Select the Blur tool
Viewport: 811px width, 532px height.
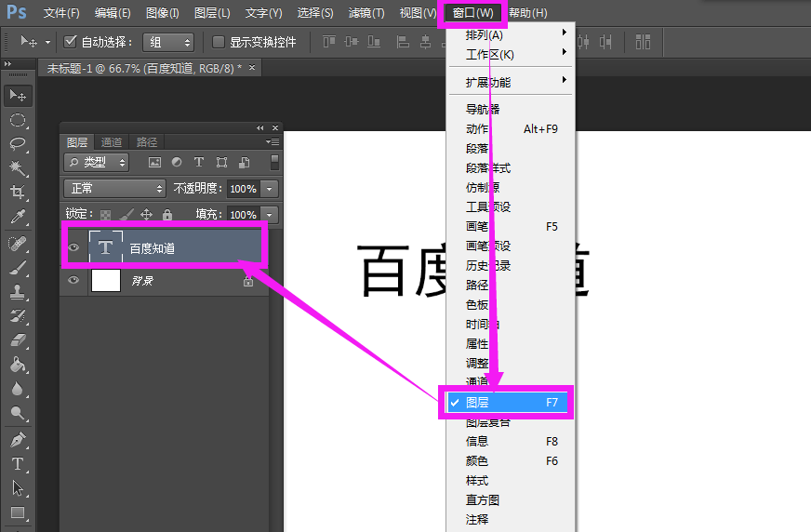[x=18, y=389]
